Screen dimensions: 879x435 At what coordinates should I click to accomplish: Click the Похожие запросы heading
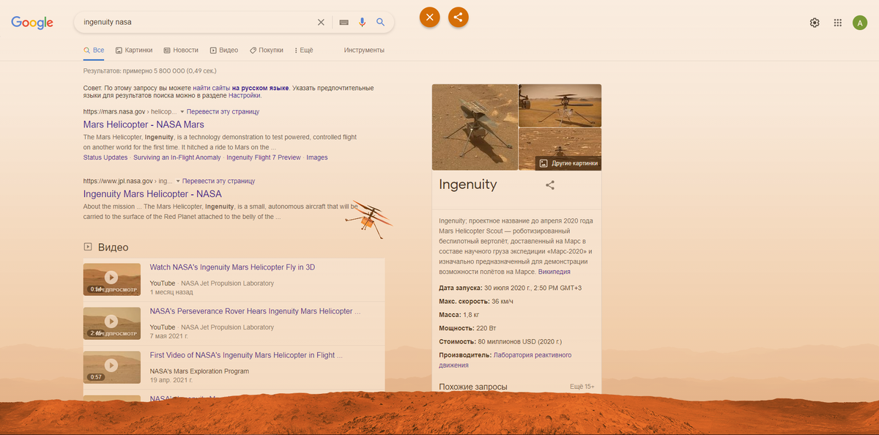[473, 387]
